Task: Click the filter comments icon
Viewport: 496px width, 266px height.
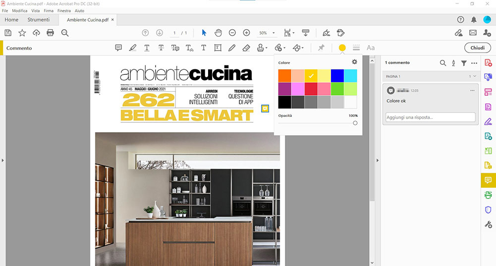Action: tap(464, 63)
